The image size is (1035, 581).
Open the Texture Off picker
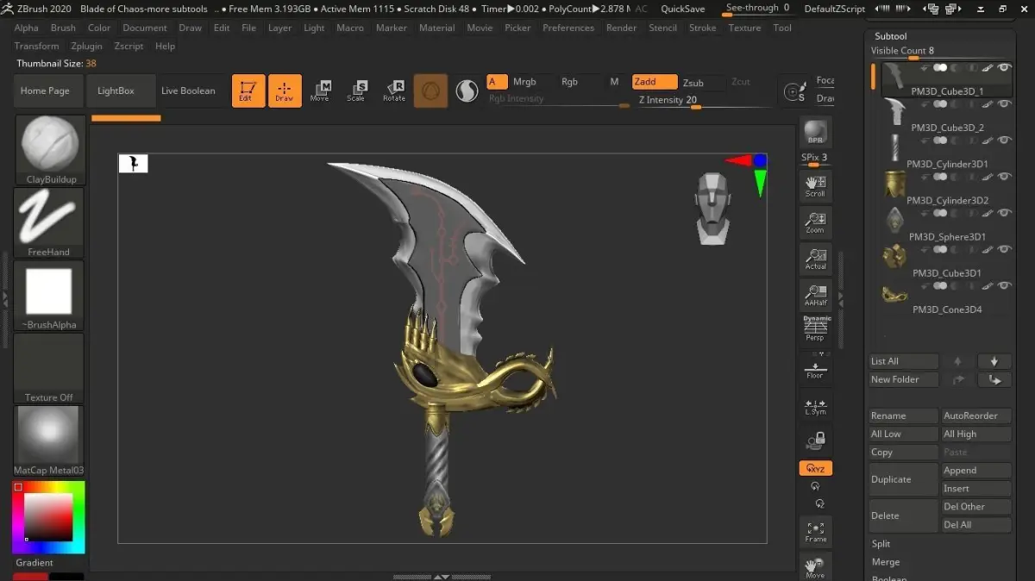coord(49,368)
